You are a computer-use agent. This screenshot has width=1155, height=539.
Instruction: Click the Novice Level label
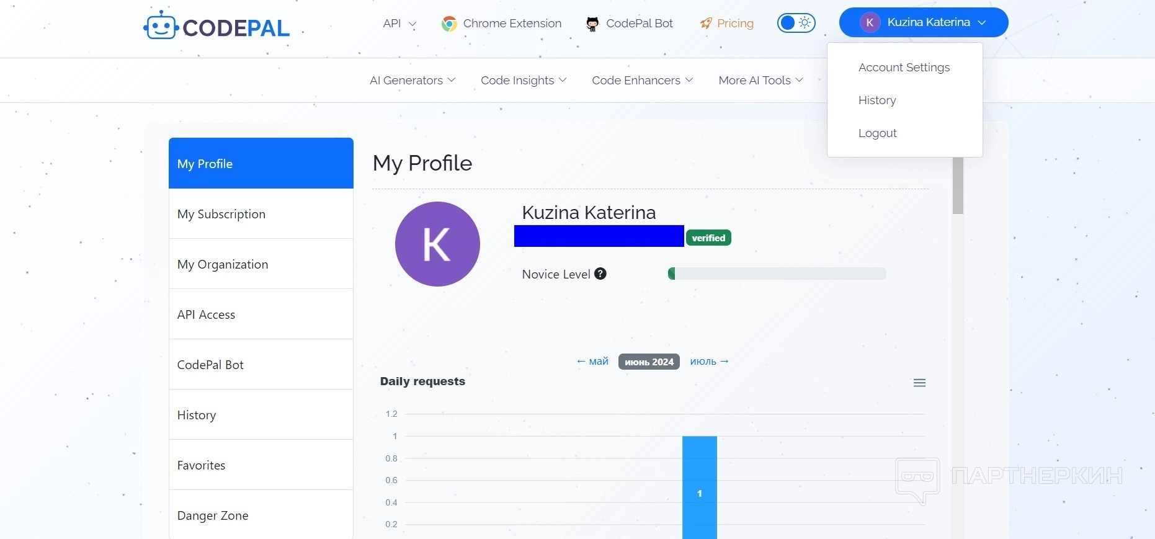[556, 274]
